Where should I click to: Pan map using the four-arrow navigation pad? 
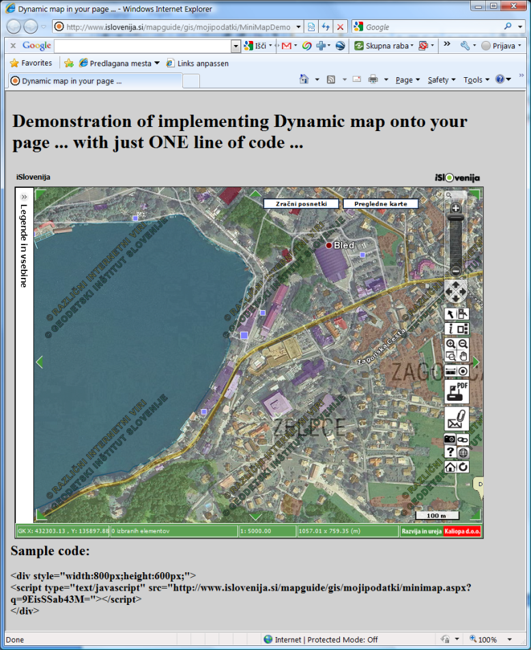click(x=455, y=291)
